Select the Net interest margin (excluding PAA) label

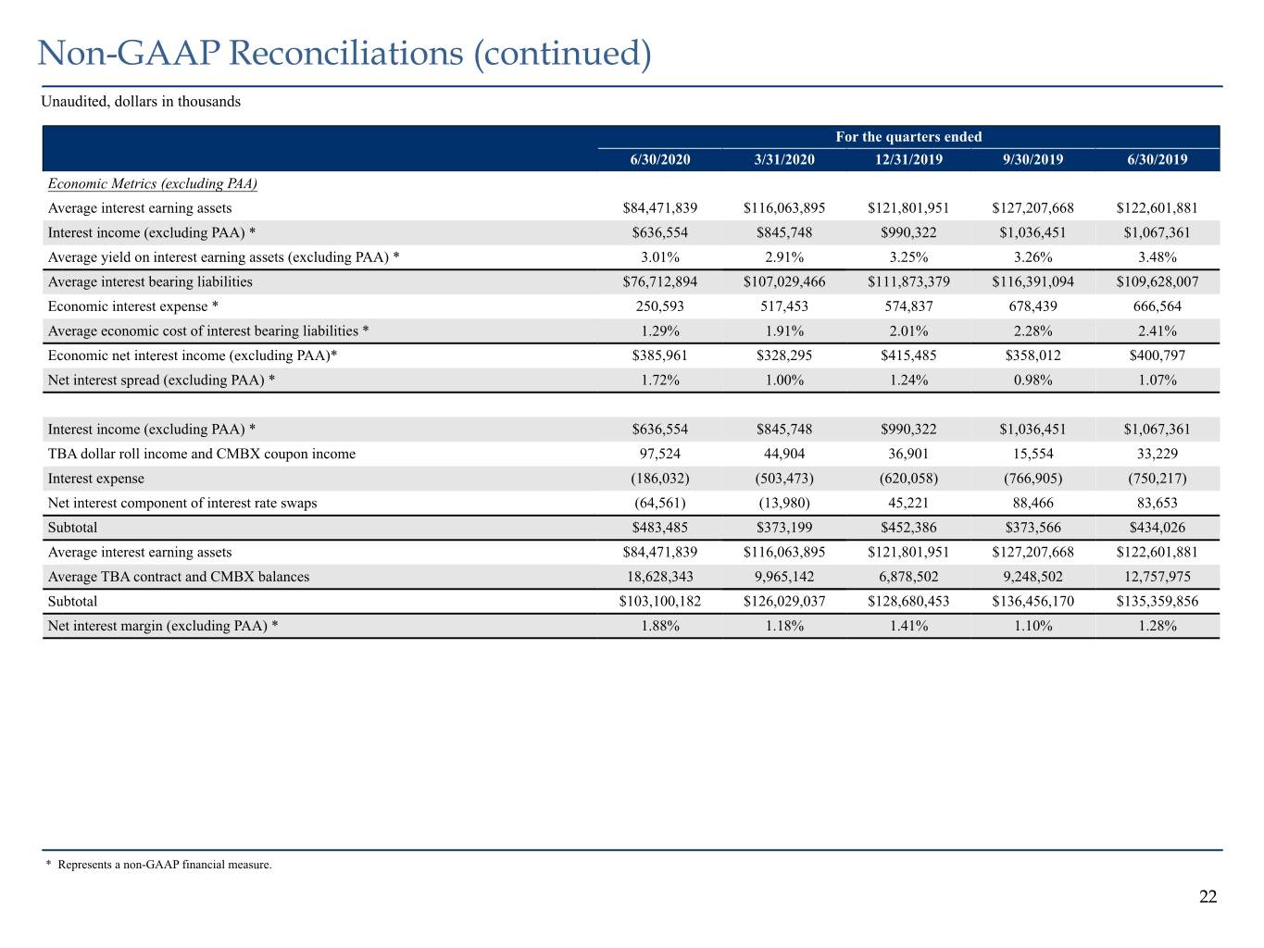point(163,626)
